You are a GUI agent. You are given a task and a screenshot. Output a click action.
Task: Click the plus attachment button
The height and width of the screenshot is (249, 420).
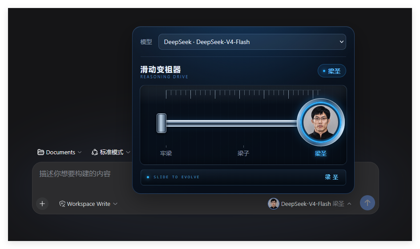coord(42,204)
